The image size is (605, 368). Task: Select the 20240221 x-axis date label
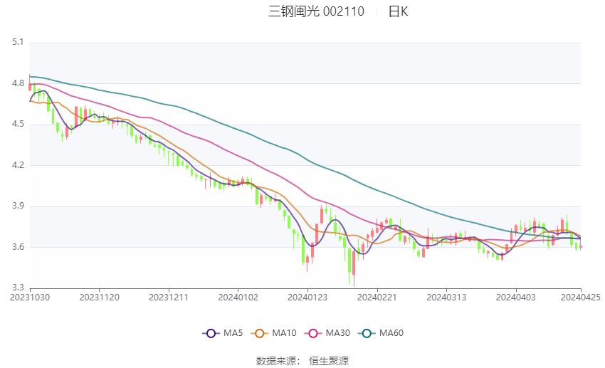click(377, 298)
